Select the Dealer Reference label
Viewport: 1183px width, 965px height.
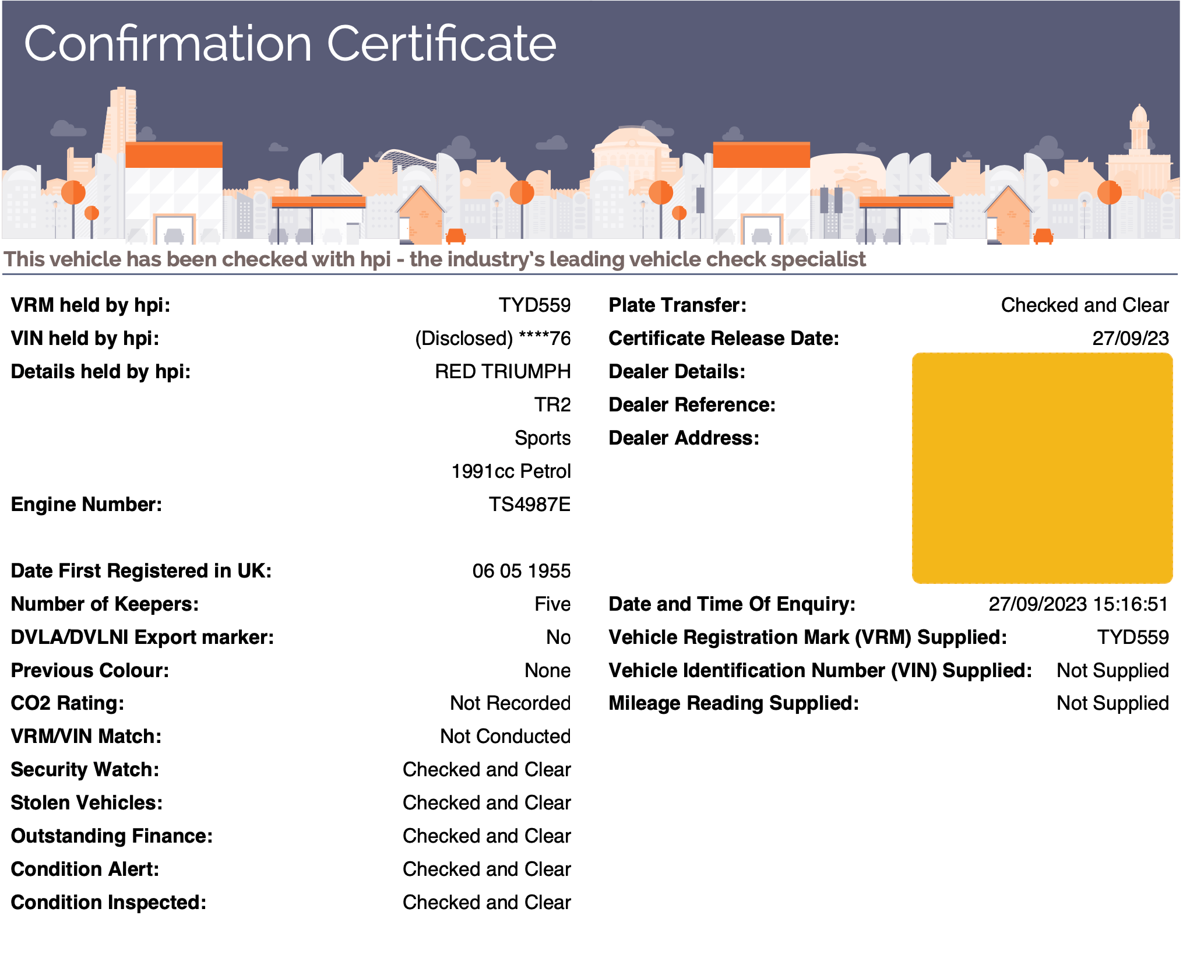pos(692,404)
